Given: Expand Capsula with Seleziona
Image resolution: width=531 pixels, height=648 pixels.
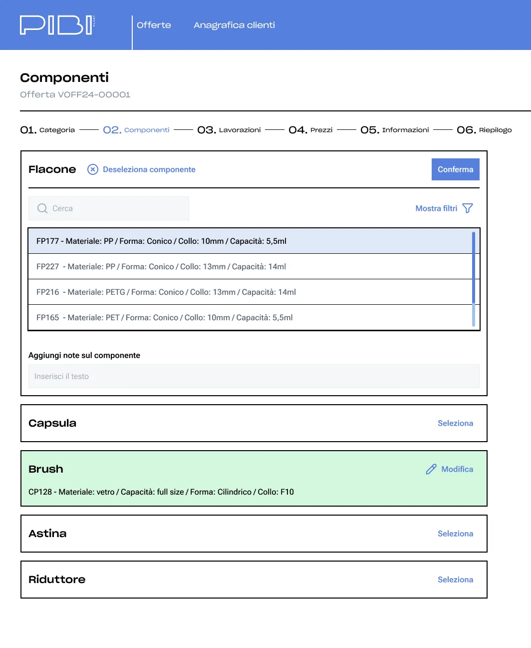Looking at the screenshot, I should coord(455,423).
